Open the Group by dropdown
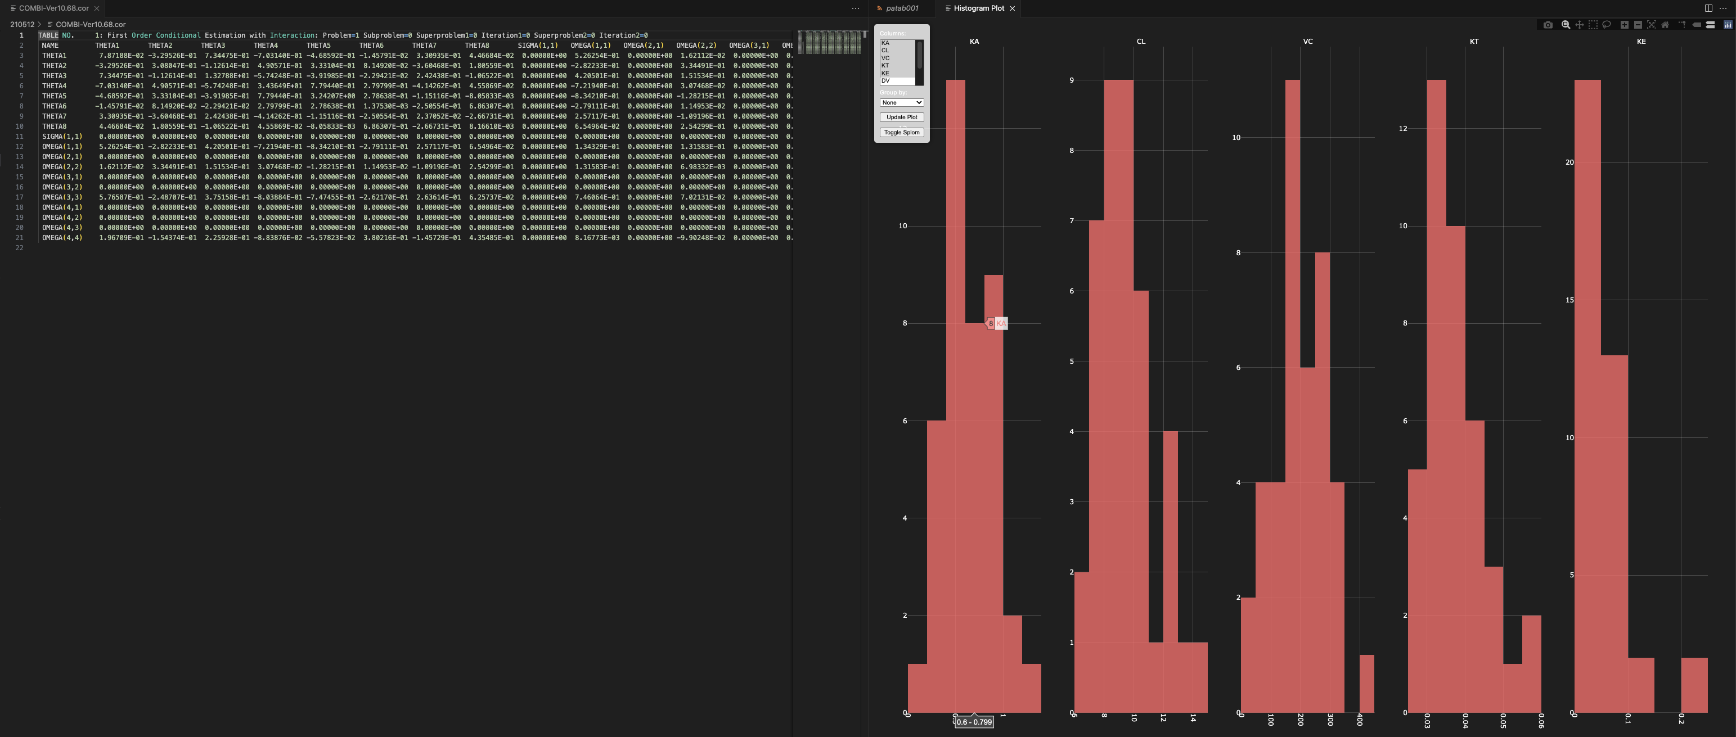The width and height of the screenshot is (1736, 737). [901, 102]
